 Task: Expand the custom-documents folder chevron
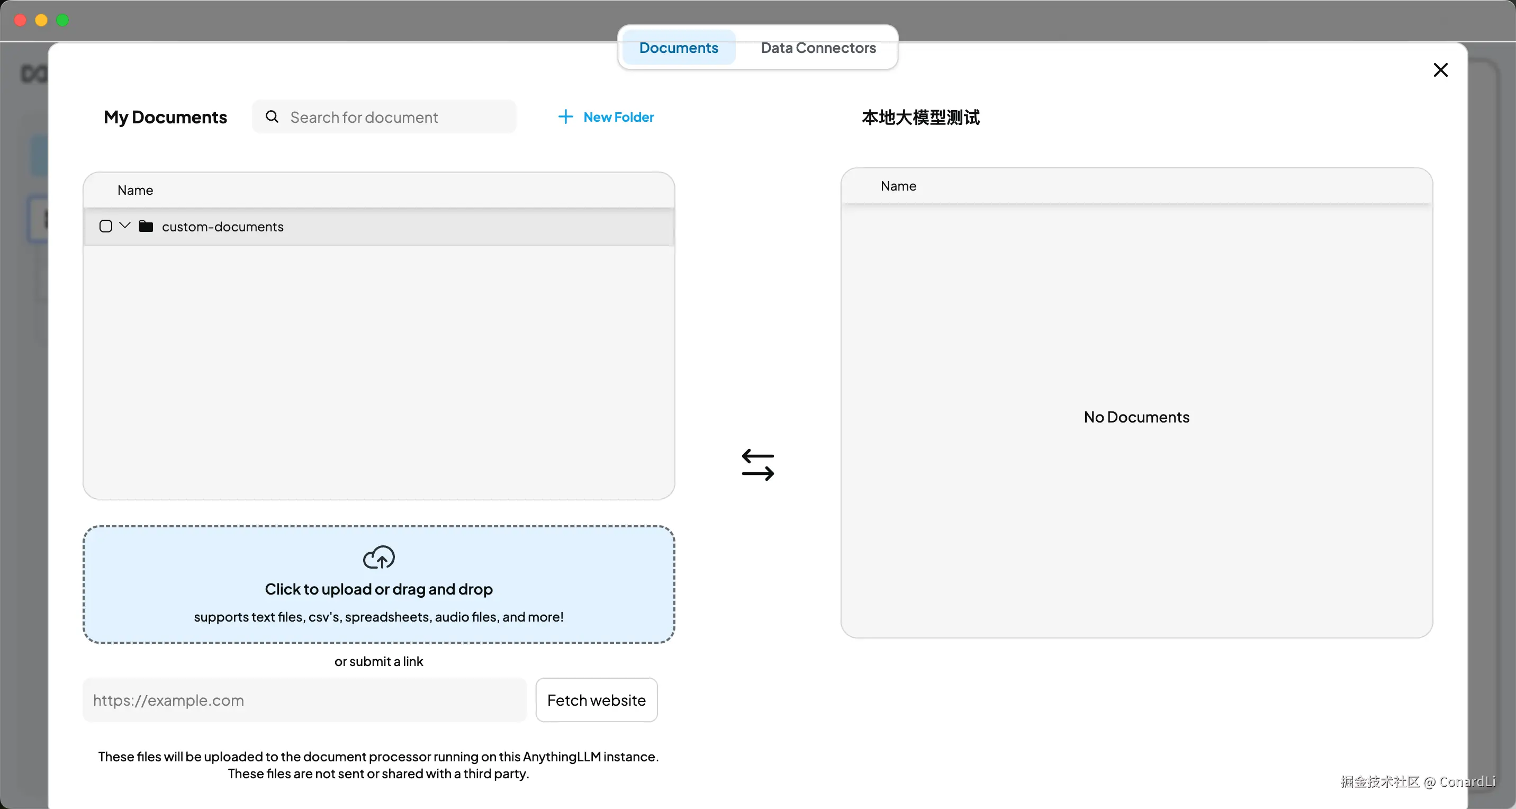(125, 226)
